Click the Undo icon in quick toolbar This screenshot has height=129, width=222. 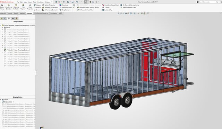pyautogui.click(x=77, y=2)
